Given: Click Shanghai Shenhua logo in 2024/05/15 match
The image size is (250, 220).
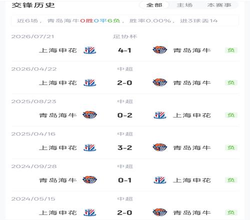Looking at the screenshot, I should pyautogui.click(x=89, y=212).
